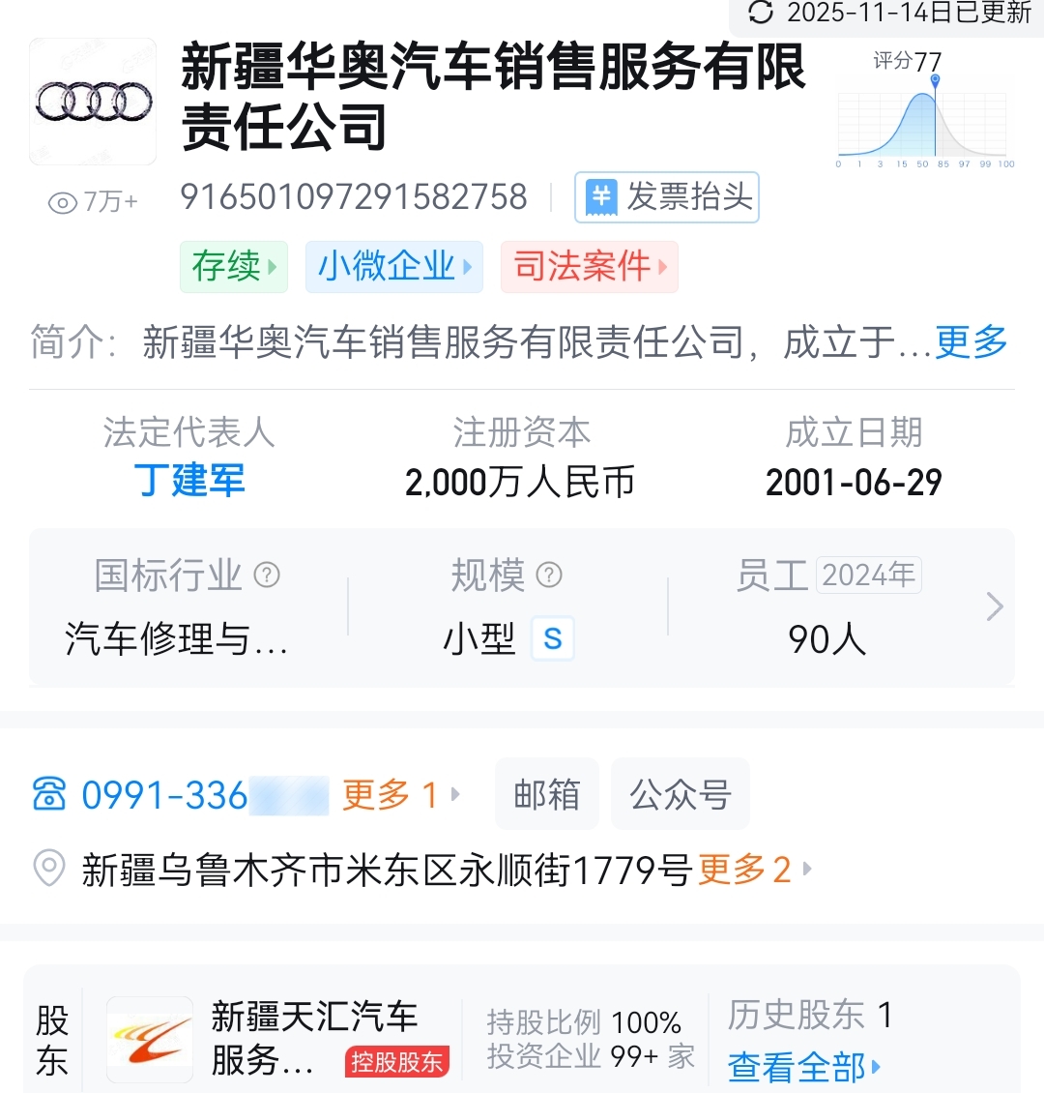Click help icon next to 国标行业
Viewport: 1044px width, 1093px height.
tap(267, 576)
